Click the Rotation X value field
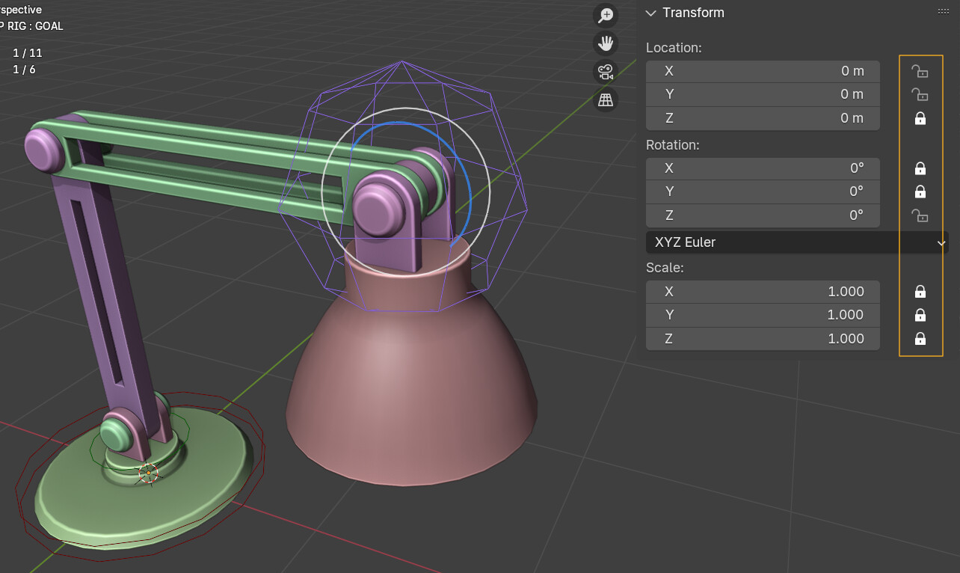The width and height of the screenshot is (960, 573). click(x=763, y=168)
